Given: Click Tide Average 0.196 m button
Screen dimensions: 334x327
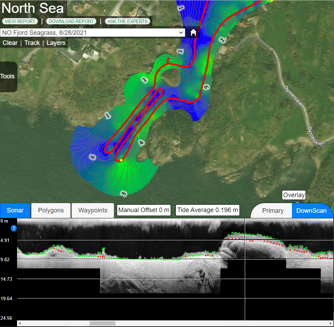Looking at the screenshot, I should 207,210.
